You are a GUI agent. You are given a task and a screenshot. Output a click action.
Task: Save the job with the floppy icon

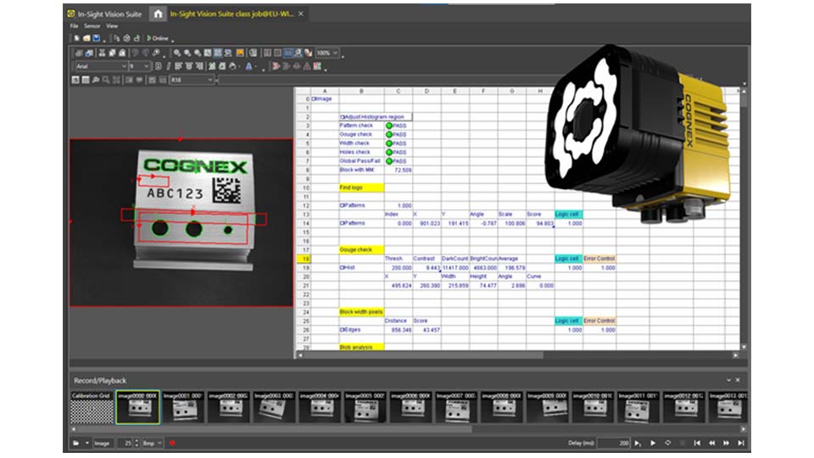[x=96, y=38]
